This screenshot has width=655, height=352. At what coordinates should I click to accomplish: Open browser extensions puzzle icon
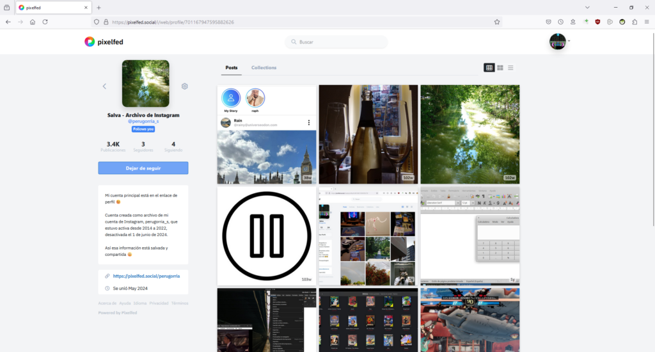[x=635, y=22]
